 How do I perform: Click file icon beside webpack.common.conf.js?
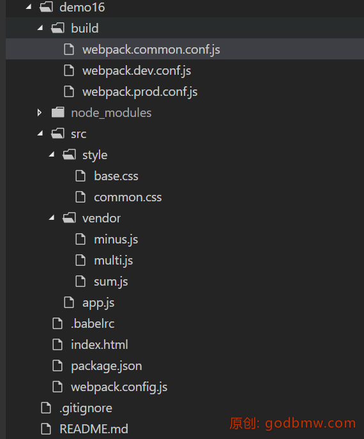[x=69, y=49]
